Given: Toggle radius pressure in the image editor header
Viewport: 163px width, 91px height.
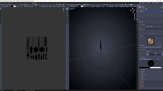Looking at the screenshot, I should 32,6.
